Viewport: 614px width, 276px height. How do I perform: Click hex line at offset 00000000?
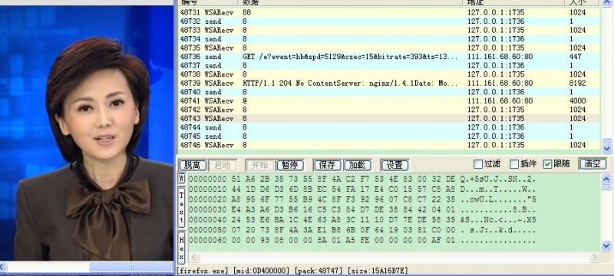361,179
